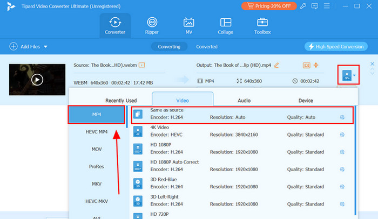Open the MP4 output format dropdown
The height and width of the screenshot is (219, 378).
(x=349, y=75)
